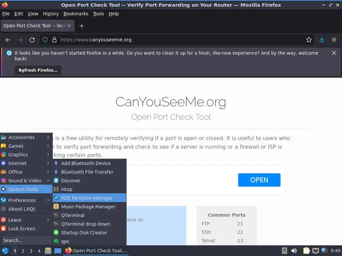The height and width of the screenshot is (256, 342).
Task: Expand the Preferences submenu
Action: point(26,200)
